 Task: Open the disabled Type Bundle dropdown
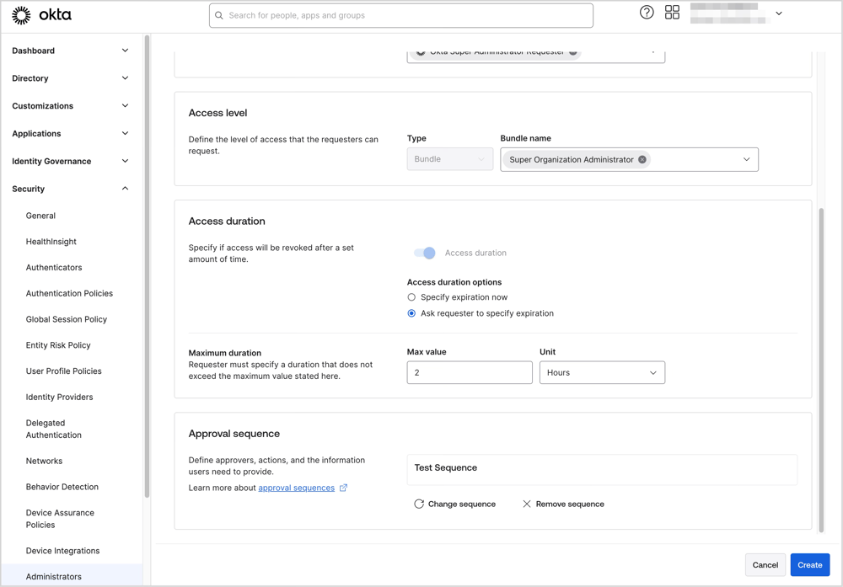tap(450, 159)
